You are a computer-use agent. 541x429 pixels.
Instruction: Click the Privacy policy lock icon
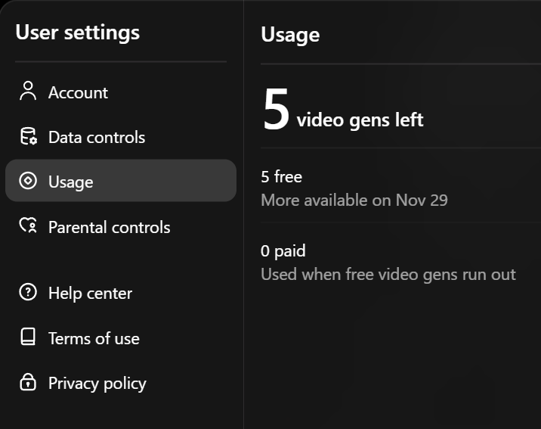(28, 383)
